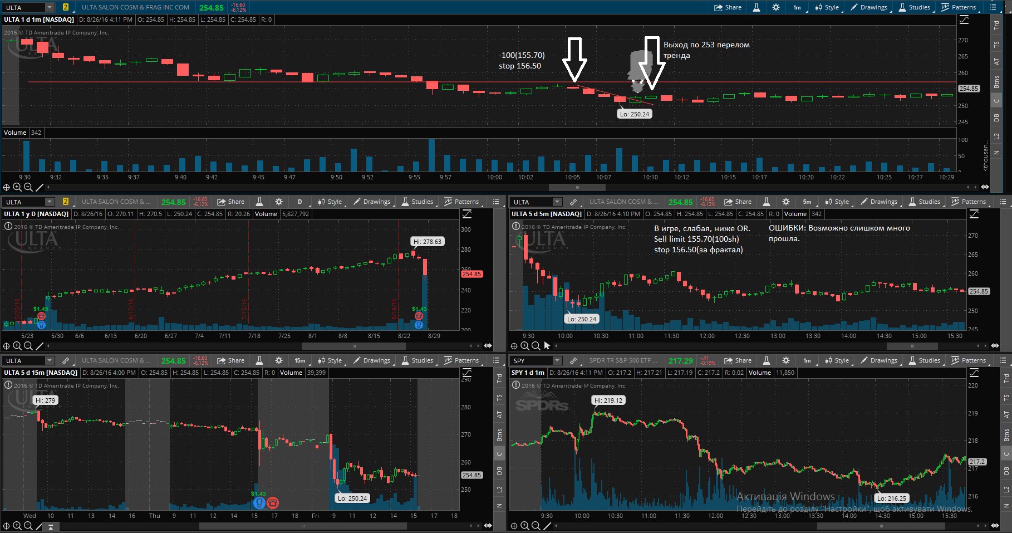Click blue earnings lightbulb on ULTA 15m chart
Image resolution: width=1012 pixels, height=533 pixels.
tap(259, 503)
